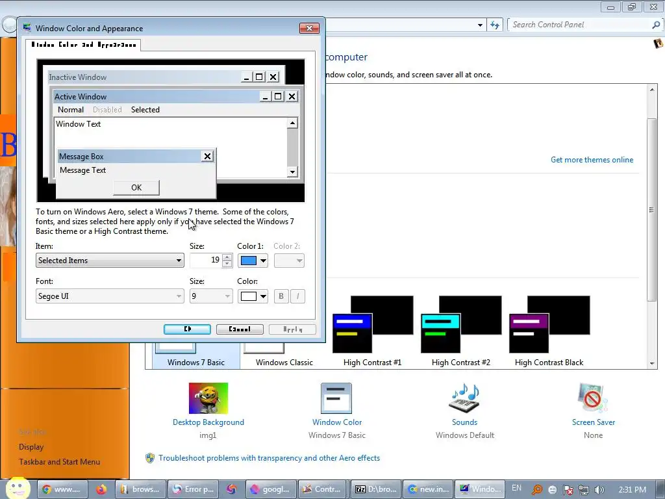This screenshot has width=665, height=499.
Task: Open Get more themes online link
Action: pyautogui.click(x=592, y=160)
